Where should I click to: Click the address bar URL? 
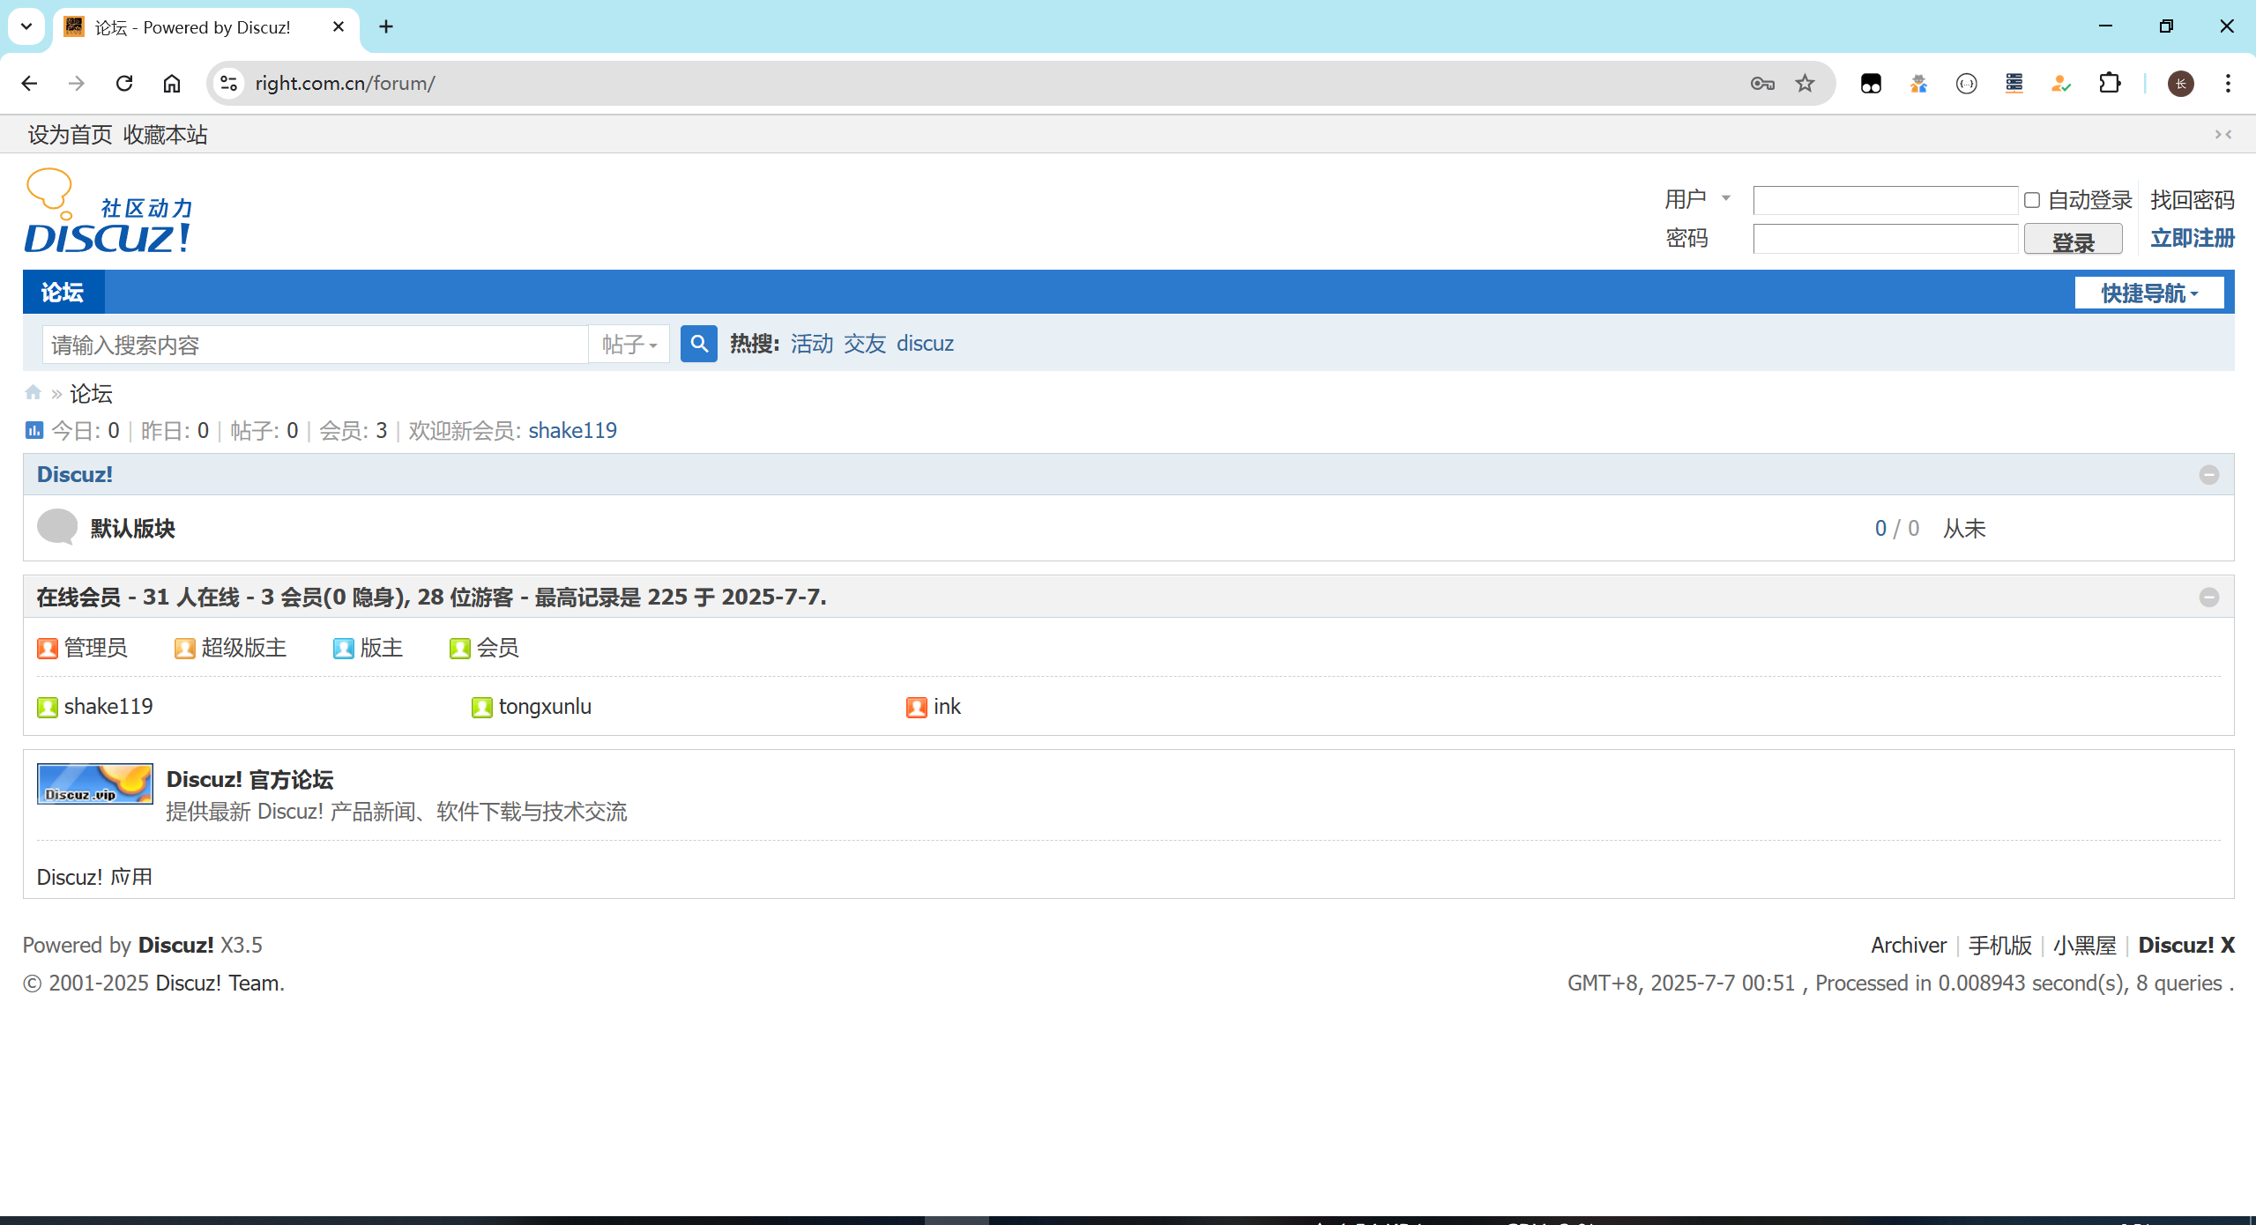tap(345, 84)
